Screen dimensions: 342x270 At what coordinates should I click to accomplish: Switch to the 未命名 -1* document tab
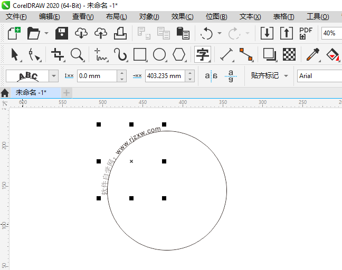point(36,93)
